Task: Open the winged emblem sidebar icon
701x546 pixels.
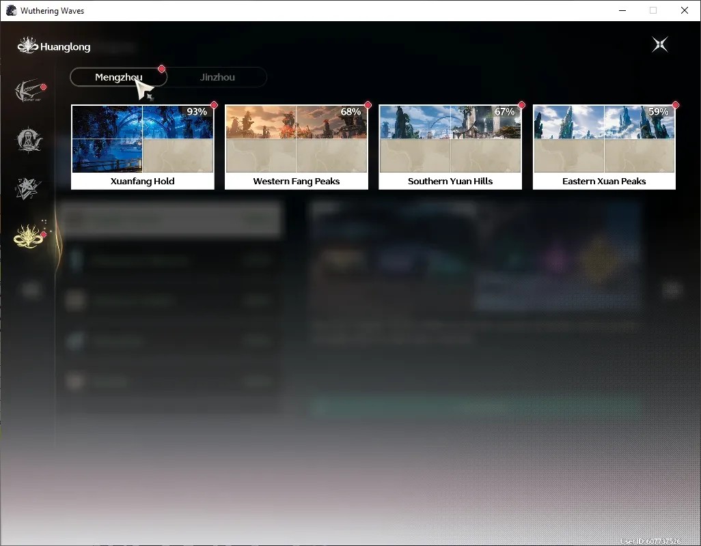Action: [x=29, y=91]
